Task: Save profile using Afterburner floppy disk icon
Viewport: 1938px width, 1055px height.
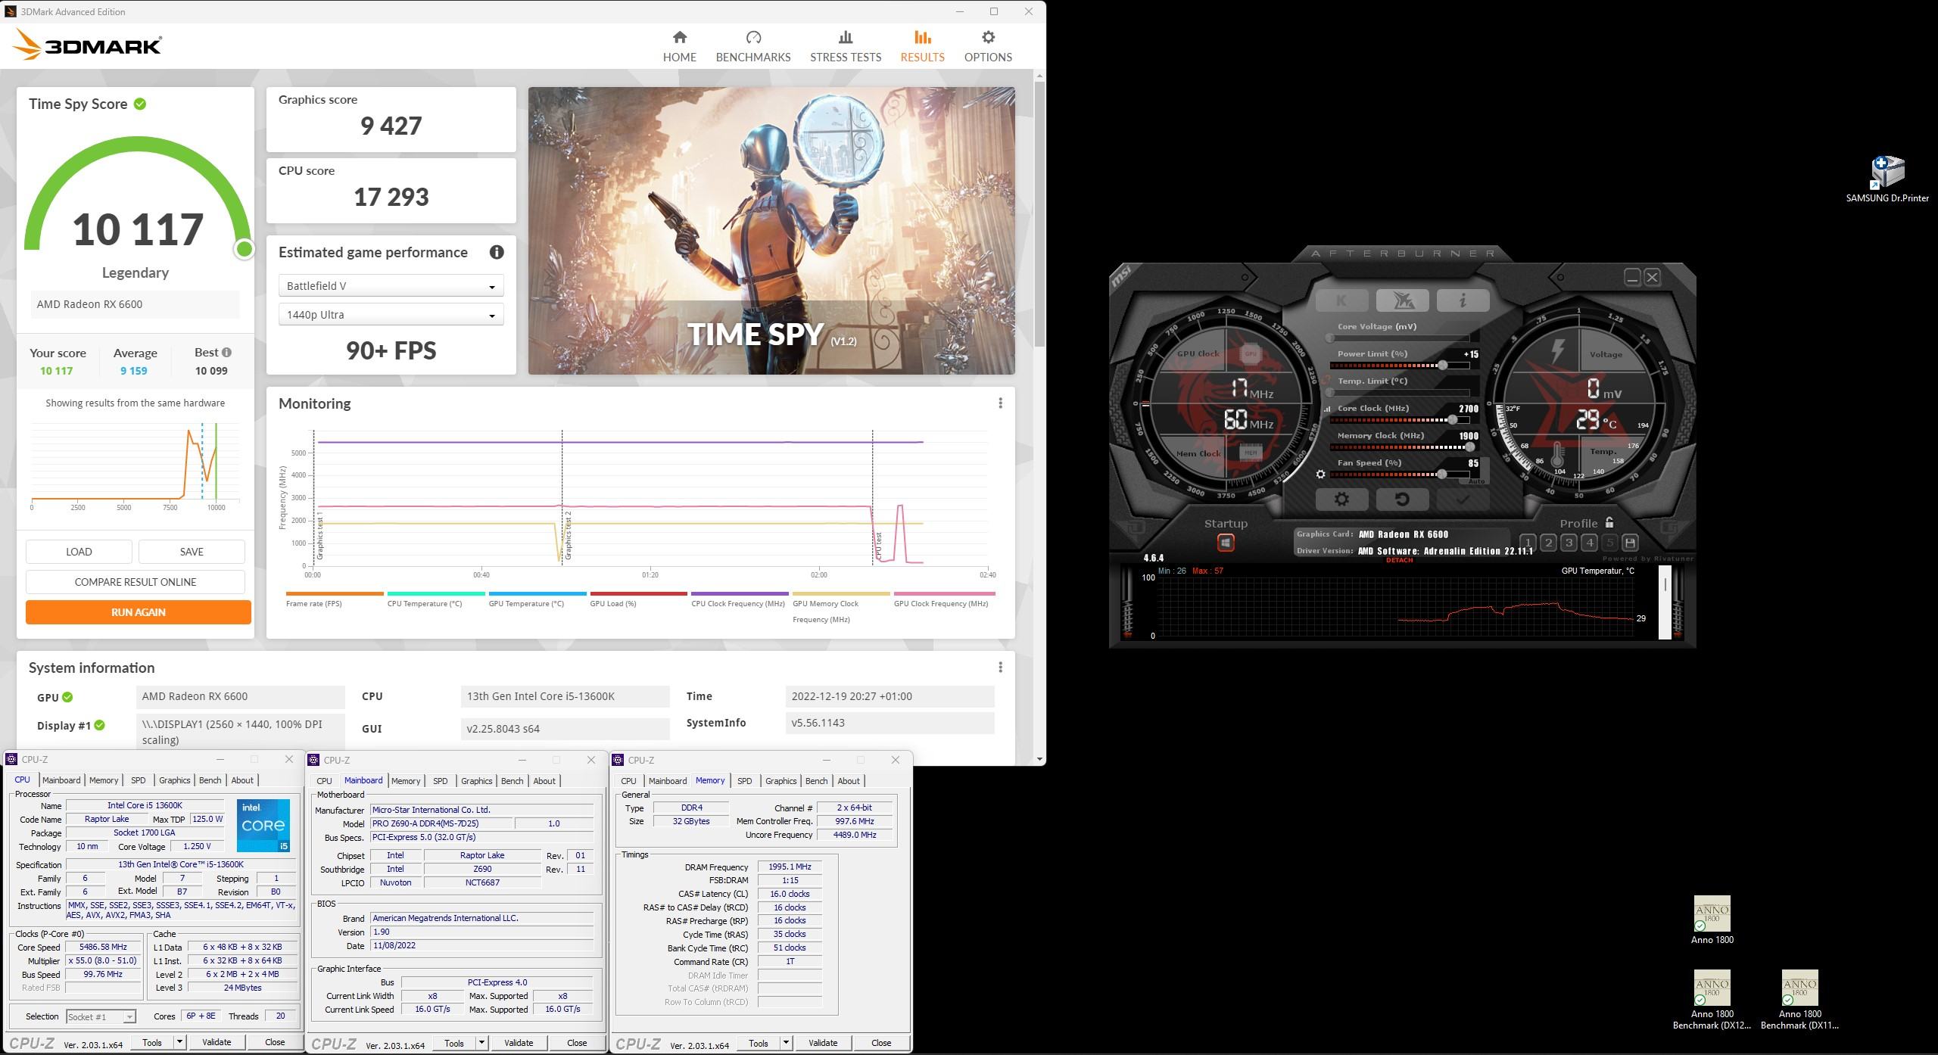Action: point(1630,543)
